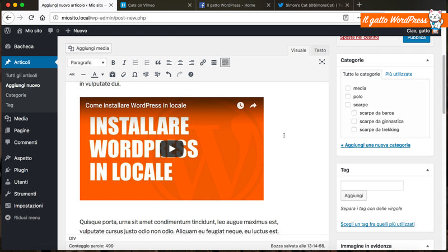Reload the page in the browser

click(31, 18)
